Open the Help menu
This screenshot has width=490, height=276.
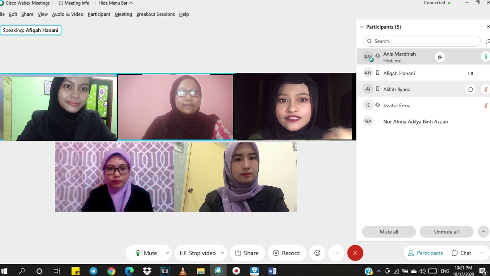click(184, 14)
